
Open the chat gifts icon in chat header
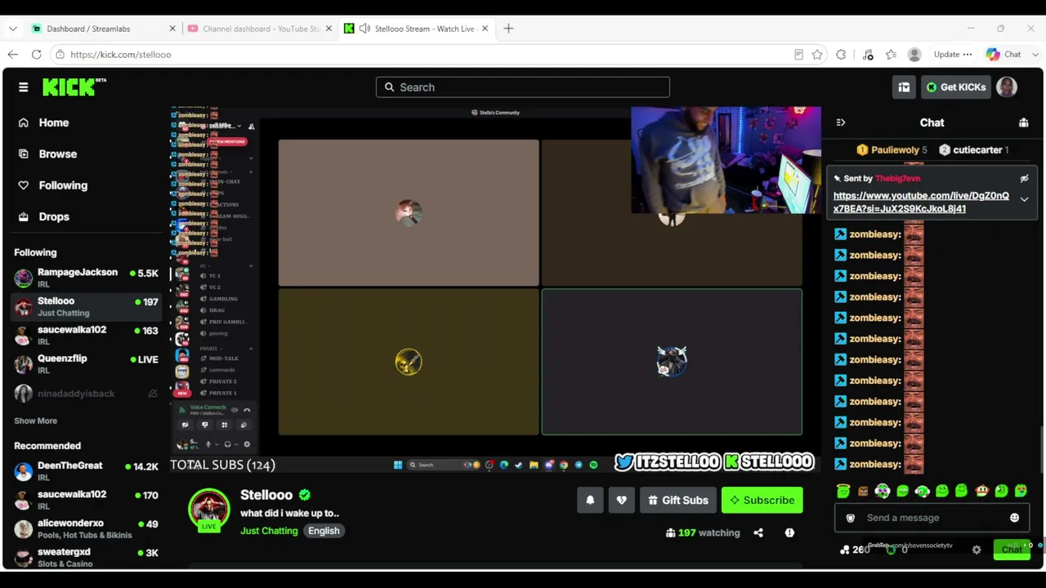pyautogui.click(x=1023, y=122)
